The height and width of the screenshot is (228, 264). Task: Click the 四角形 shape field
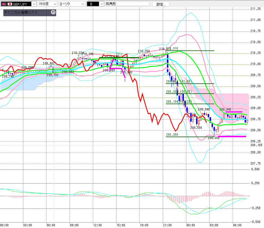click(127, 4)
